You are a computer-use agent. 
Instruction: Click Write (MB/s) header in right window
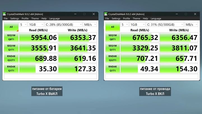[x=179, y=30]
